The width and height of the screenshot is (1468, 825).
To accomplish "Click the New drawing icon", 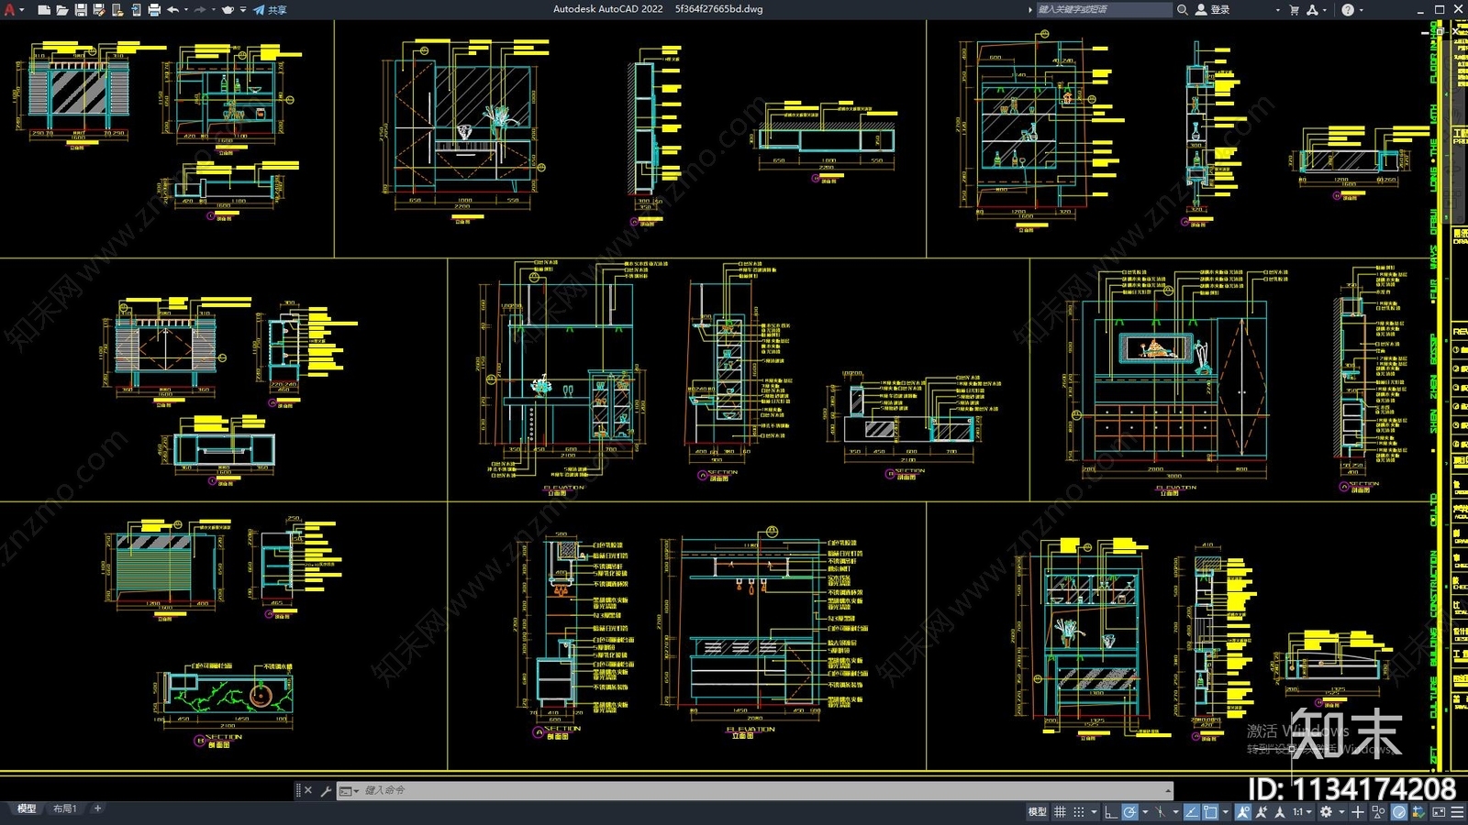I will click(x=43, y=9).
